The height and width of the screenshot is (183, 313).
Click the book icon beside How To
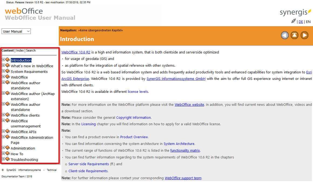pyautogui.click(x=7, y=153)
